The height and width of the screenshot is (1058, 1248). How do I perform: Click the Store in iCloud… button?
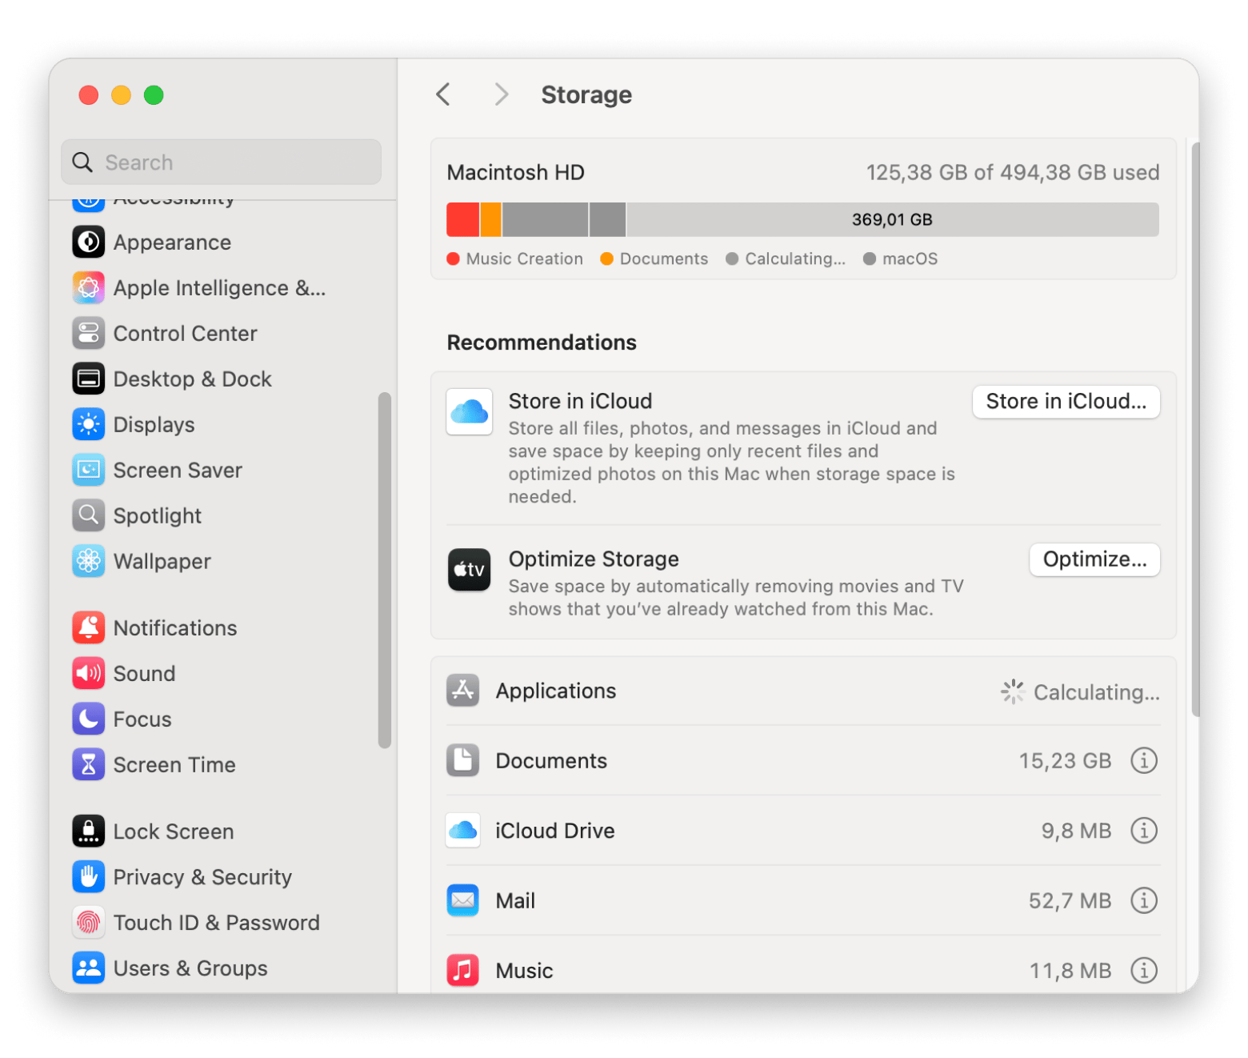(1066, 401)
